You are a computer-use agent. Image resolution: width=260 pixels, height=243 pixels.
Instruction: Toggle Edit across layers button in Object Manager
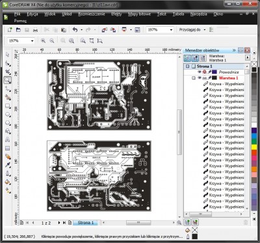(x=195, y=58)
